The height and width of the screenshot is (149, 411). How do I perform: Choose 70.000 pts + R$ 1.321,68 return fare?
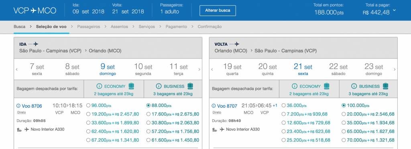pyautogui.click(x=344, y=140)
